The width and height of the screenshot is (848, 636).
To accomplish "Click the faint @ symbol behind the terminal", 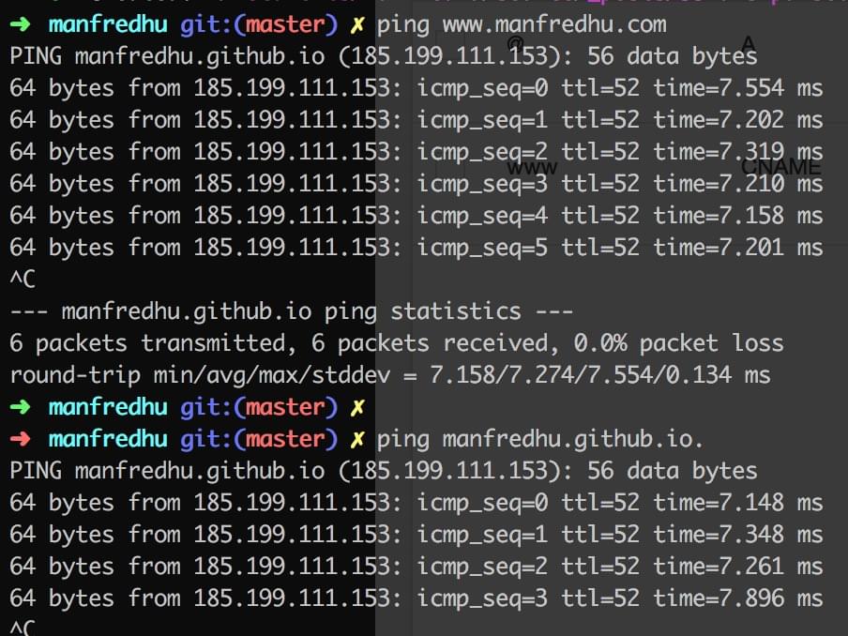I will [x=515, y=43].
